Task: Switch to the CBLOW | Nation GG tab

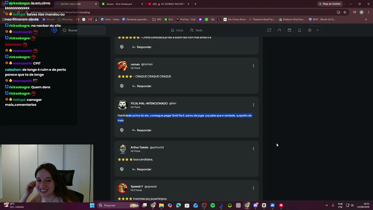Action: [76, 4]
